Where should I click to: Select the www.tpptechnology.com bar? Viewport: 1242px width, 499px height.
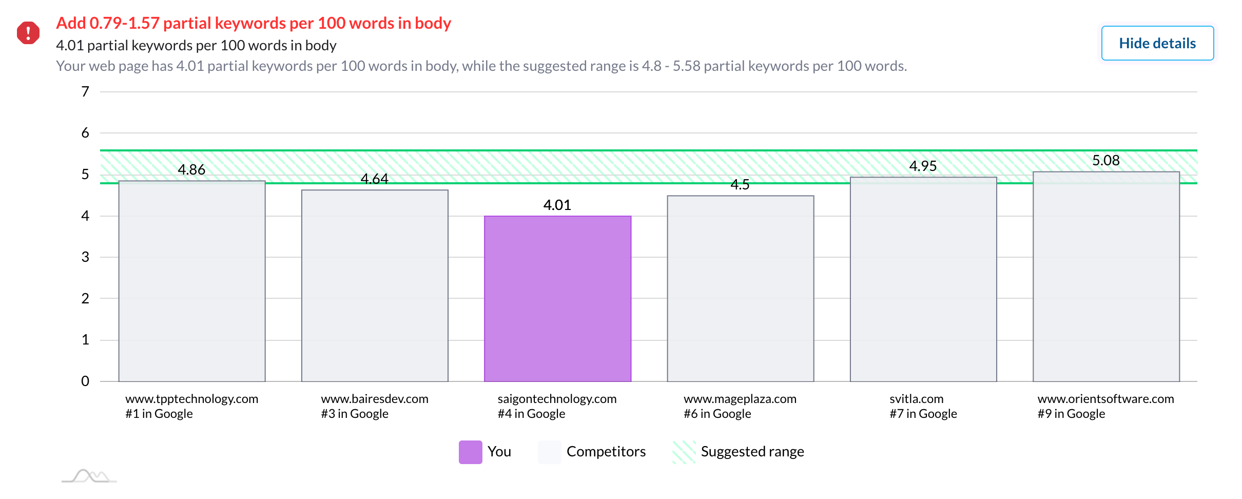[x=192, y=281]
